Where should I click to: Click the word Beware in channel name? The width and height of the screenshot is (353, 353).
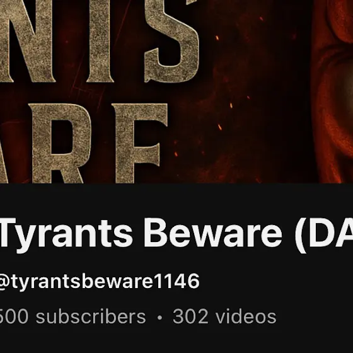point(213,233)
